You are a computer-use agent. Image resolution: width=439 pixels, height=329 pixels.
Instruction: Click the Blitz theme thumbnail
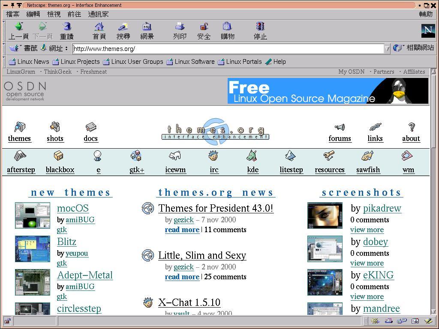pyautogui.click(x=33, y=249)
